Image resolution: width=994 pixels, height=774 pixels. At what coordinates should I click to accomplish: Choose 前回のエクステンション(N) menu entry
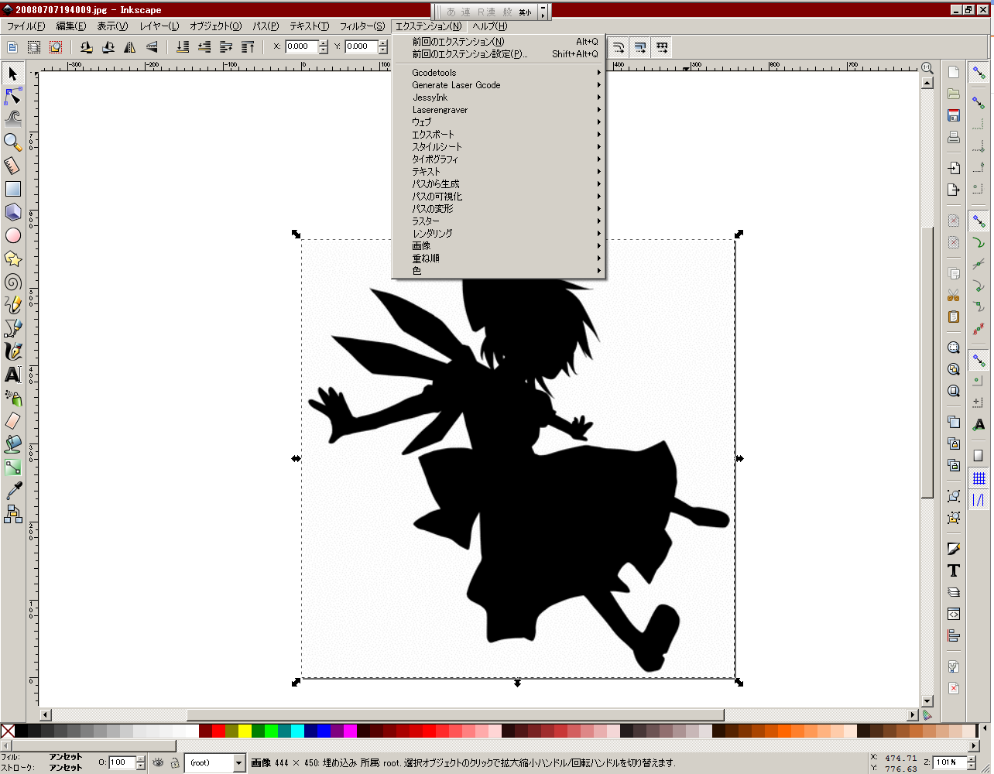pos(499,42)
